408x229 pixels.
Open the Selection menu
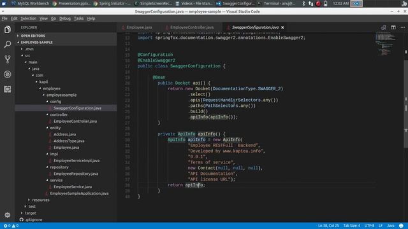28,18
